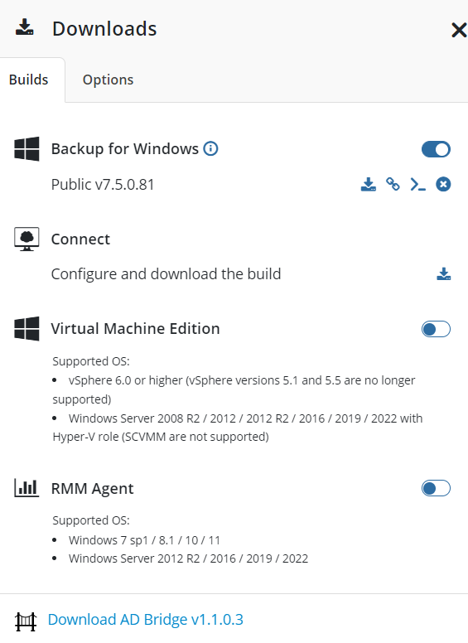Click the info icon beside Backup for Windows
The width and height of the screenshot is (468, 643).
[210, 148]
